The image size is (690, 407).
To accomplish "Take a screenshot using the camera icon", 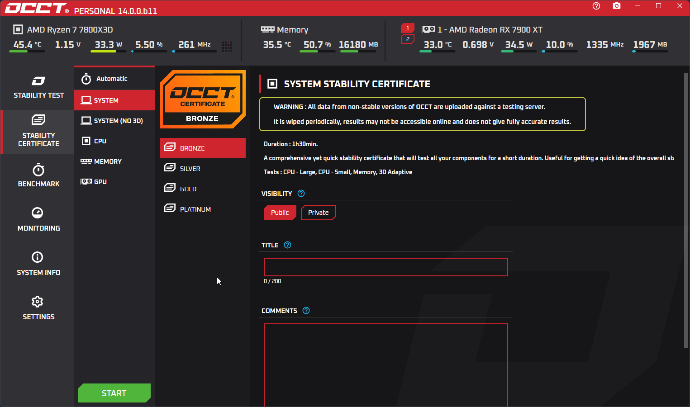I will (616, 6).
